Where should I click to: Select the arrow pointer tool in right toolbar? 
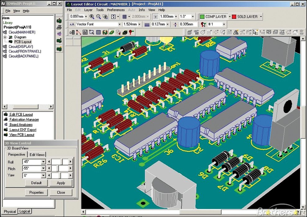(x=255, y=32)
